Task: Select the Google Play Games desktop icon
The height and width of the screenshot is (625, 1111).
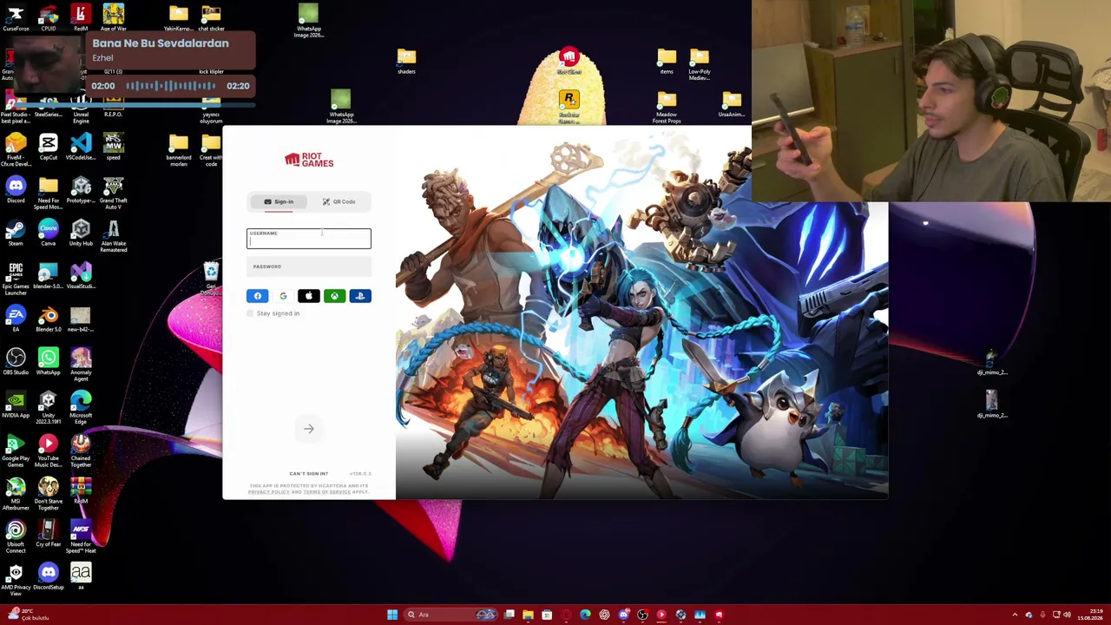Action: pos(16,451)
